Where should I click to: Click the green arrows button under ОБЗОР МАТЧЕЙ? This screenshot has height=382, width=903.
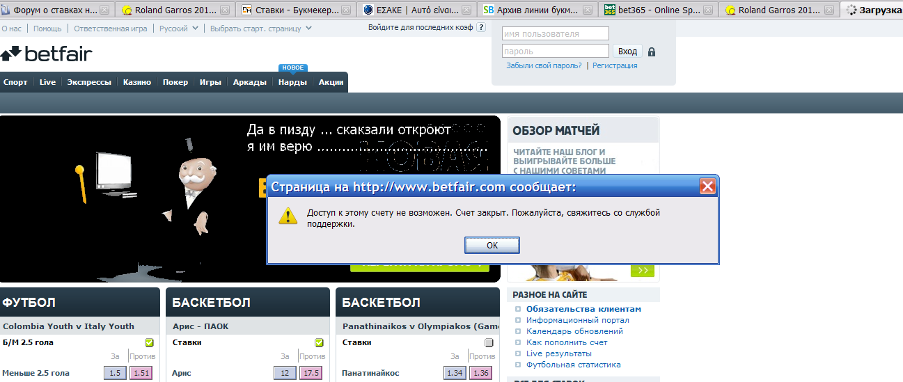tap(643, 270)
